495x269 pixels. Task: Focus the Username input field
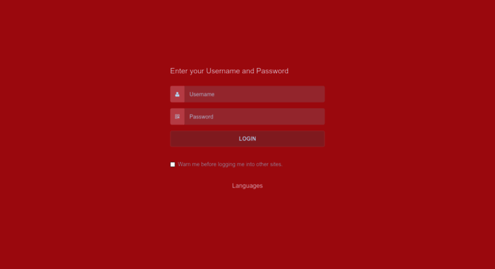tap(254, 94)
